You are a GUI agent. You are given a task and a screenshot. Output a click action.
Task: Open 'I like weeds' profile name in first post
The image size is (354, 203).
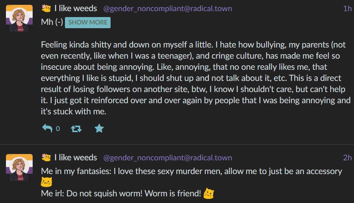click(76, 9)
